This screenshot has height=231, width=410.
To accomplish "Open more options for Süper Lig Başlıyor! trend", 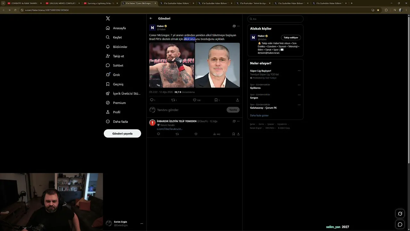I will pyautogui.click(x=299, y=71).
